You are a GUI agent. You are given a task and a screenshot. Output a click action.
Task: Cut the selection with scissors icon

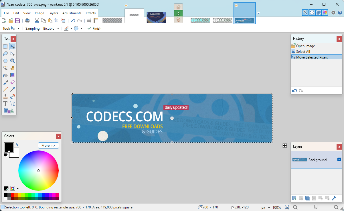coord(37,21)
